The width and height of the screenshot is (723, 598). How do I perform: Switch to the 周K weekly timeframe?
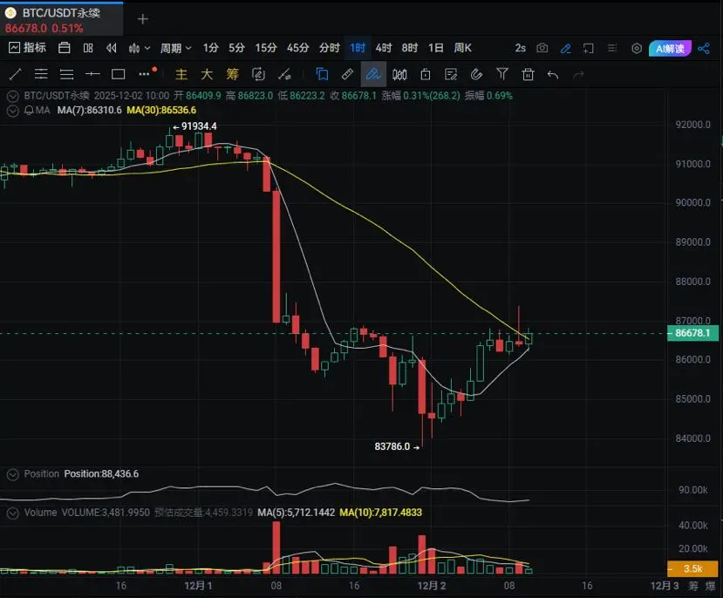coord(462,47)
